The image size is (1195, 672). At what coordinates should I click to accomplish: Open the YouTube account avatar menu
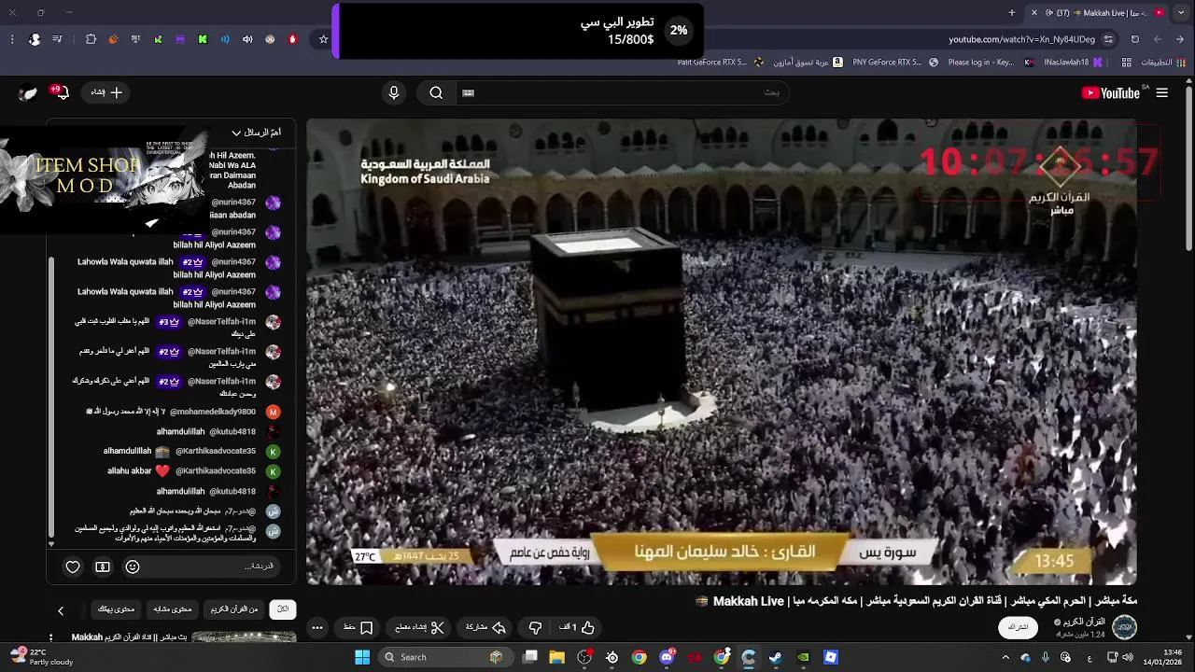[x=29, y=92]
